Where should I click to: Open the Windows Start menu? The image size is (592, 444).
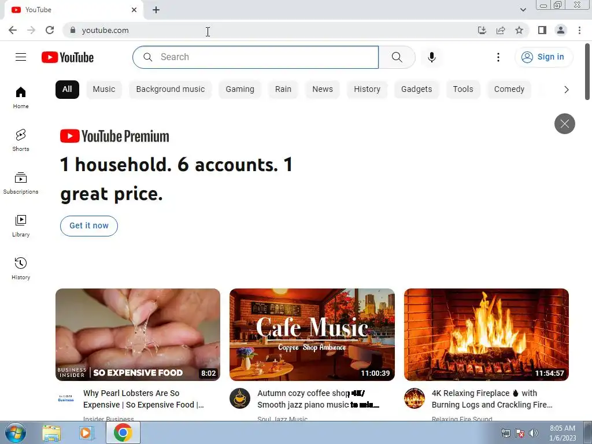(15, 432)
